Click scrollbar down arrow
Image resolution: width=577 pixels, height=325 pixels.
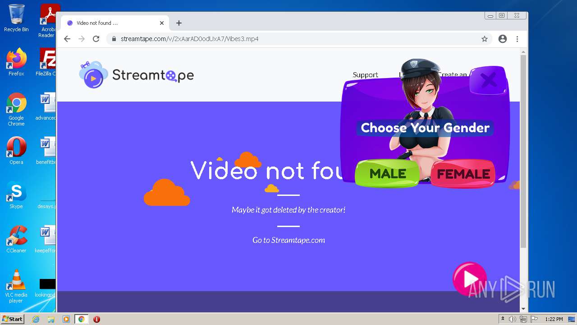click(523, 309)
